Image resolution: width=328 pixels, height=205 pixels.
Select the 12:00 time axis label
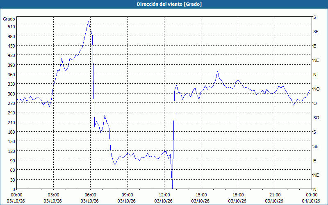pos(164,195)
